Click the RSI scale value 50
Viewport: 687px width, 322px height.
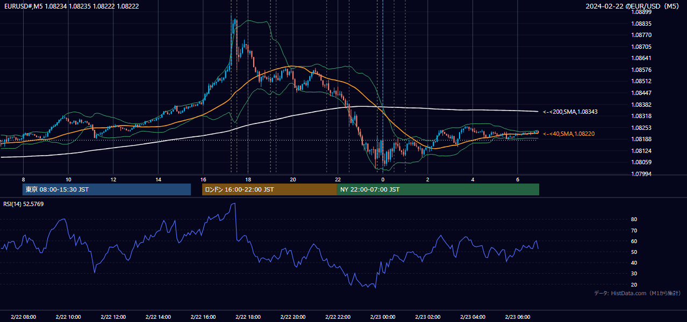point(634,252)
